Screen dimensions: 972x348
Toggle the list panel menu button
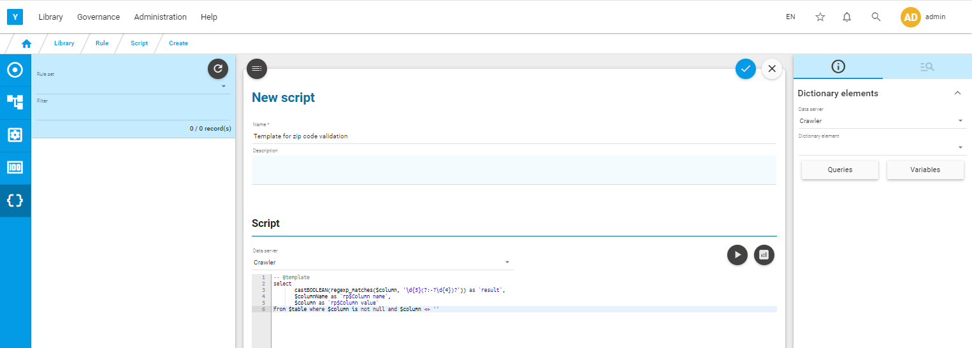click(257, 69)
